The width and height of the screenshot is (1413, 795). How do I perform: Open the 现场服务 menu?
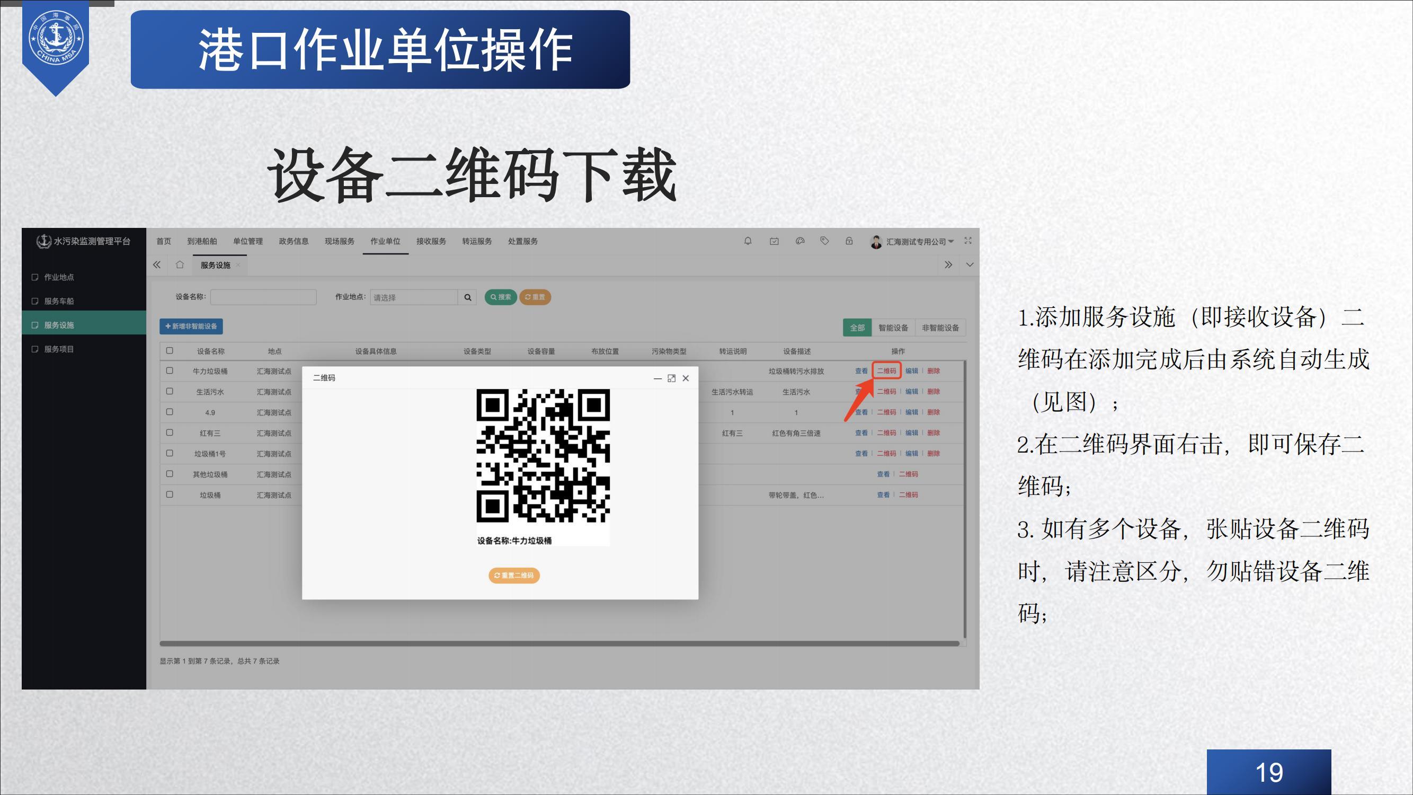click(x=340, y=241)
